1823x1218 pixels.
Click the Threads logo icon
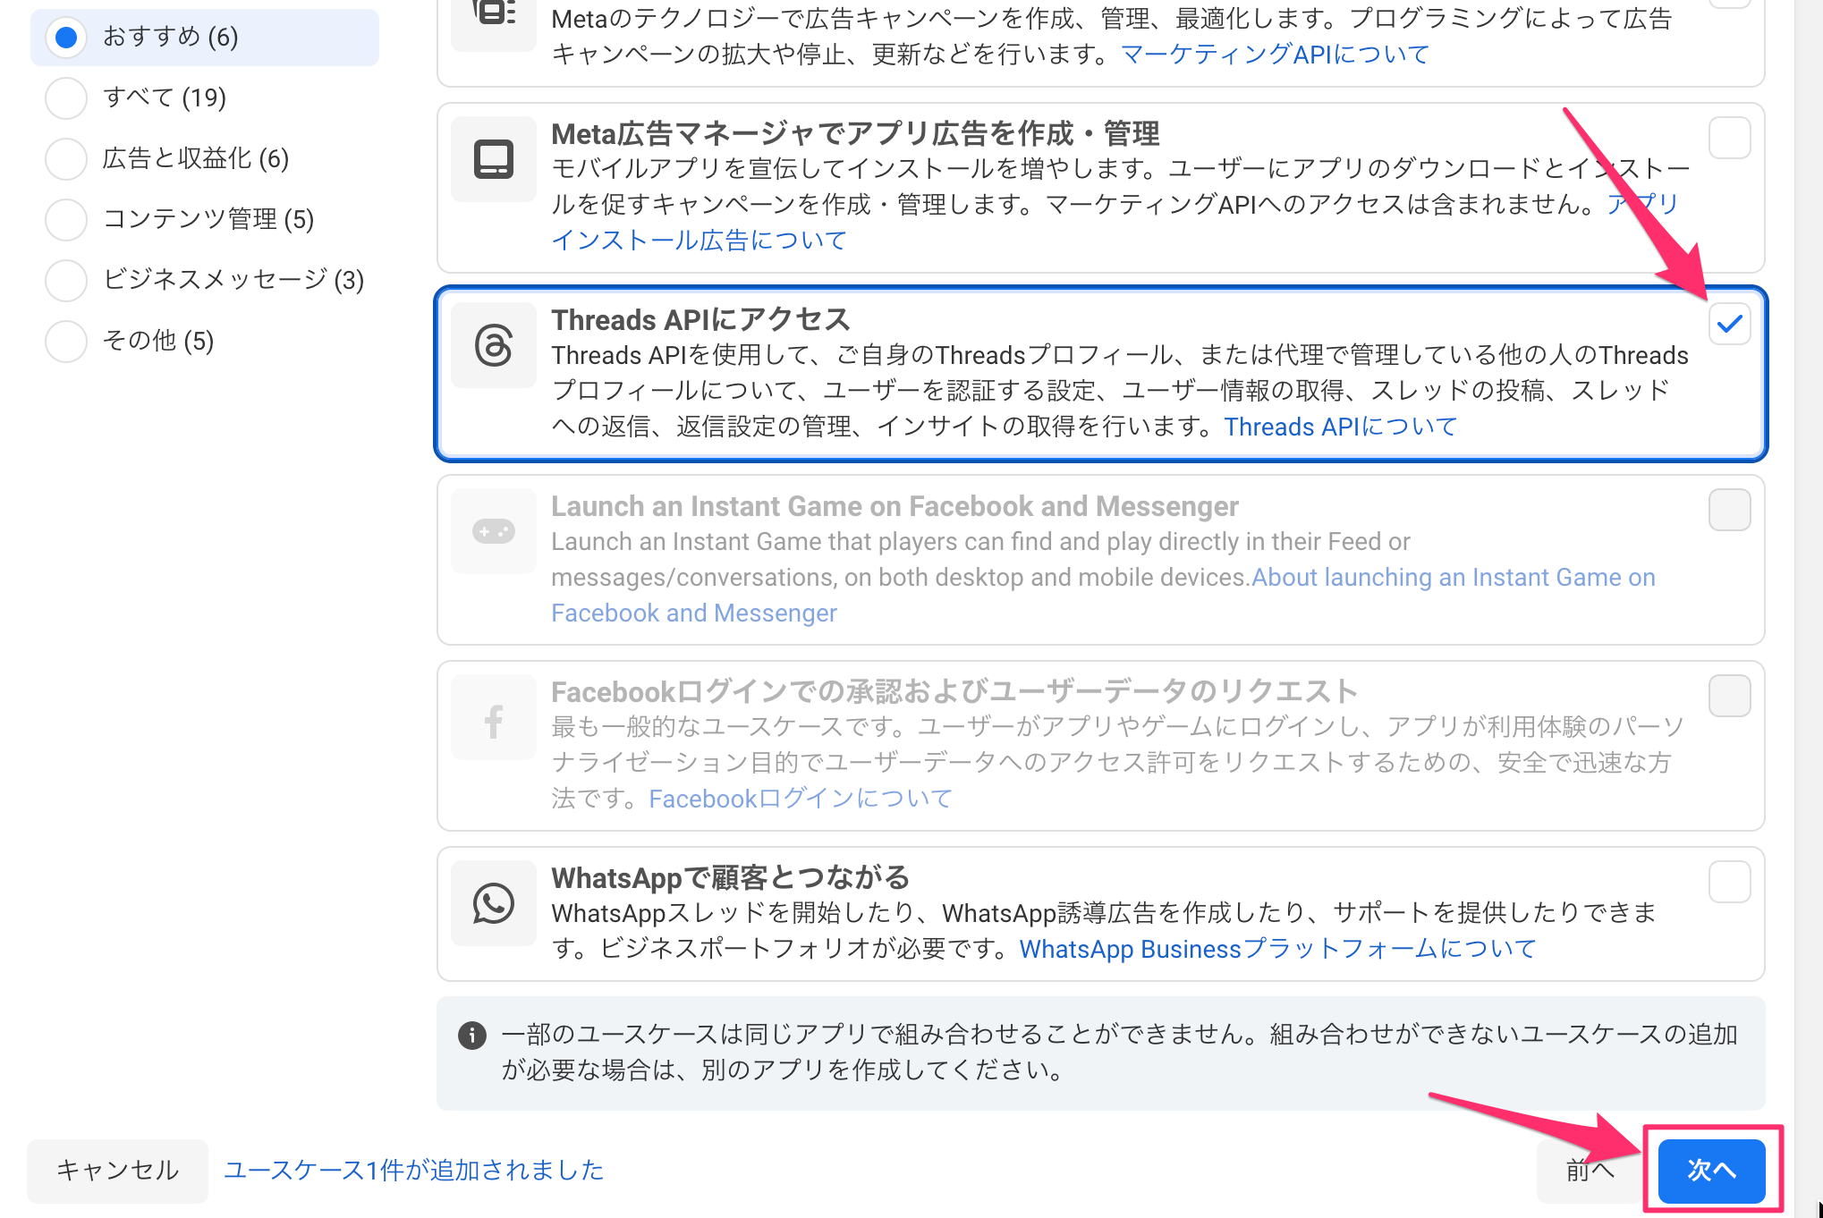[x=493, y=345]
